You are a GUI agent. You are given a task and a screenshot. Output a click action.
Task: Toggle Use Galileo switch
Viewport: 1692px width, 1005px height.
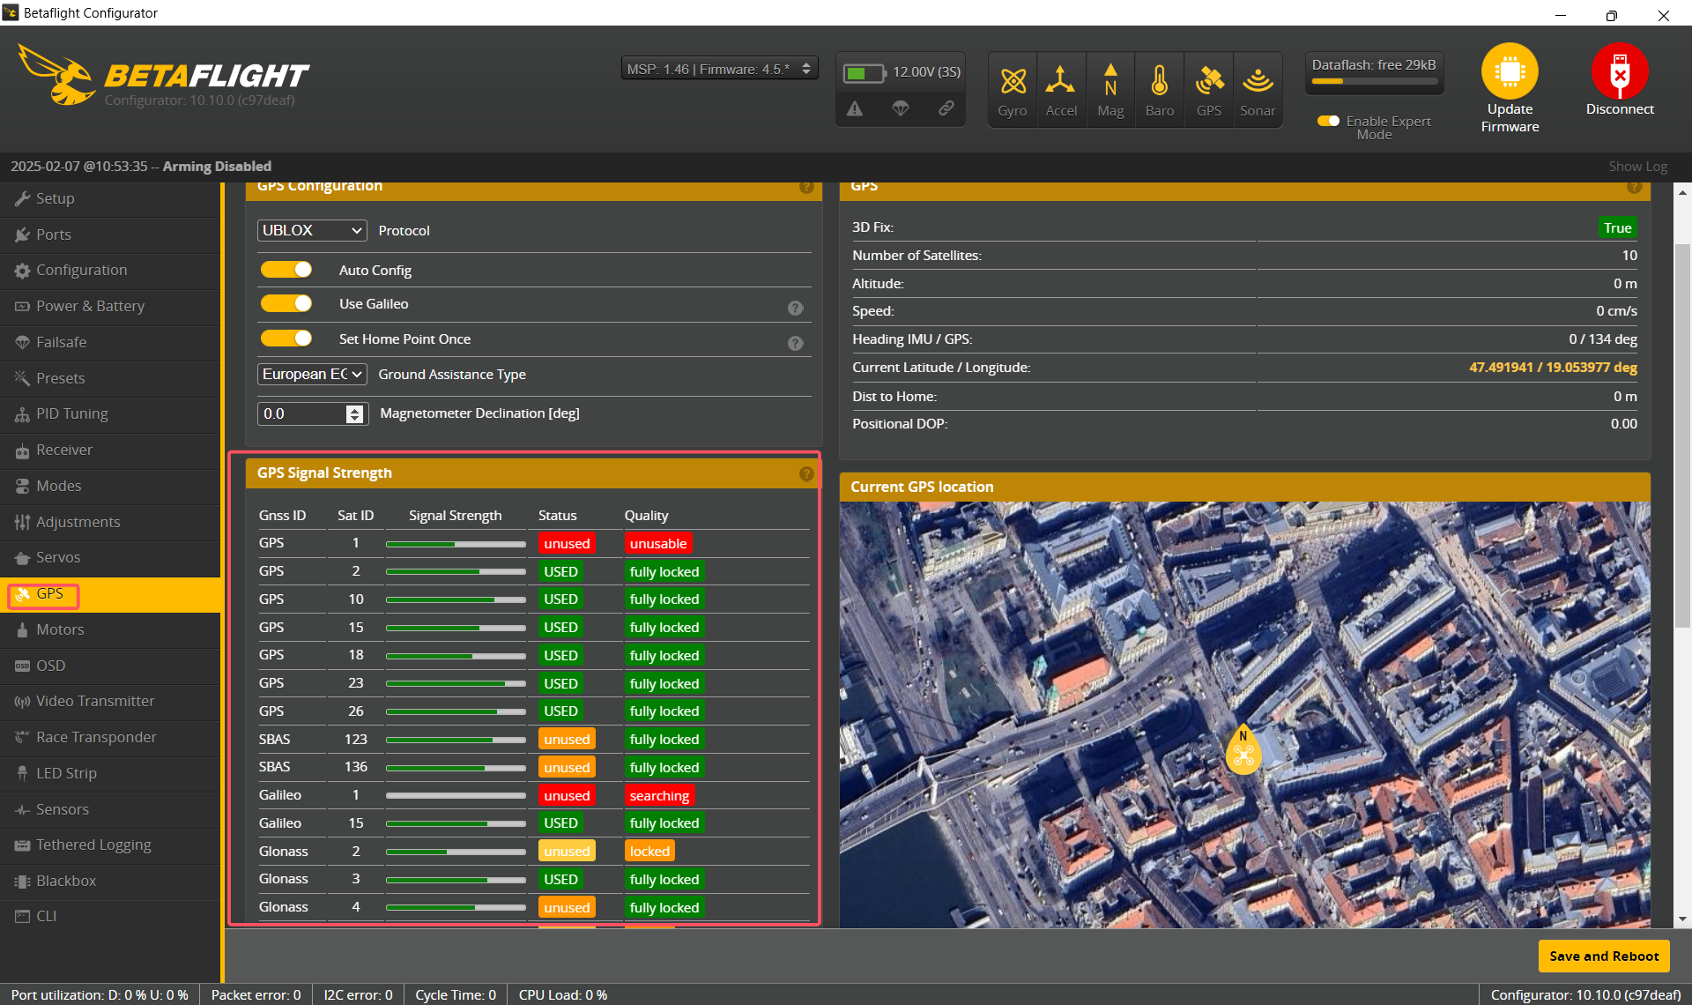[286, 303]
